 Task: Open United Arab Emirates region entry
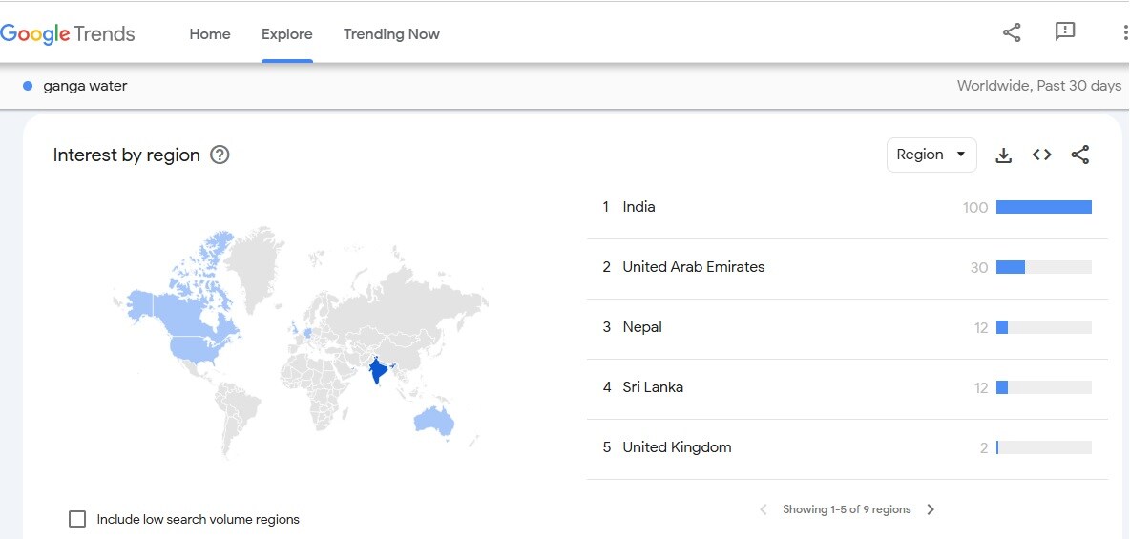click(x=693, y=267)
